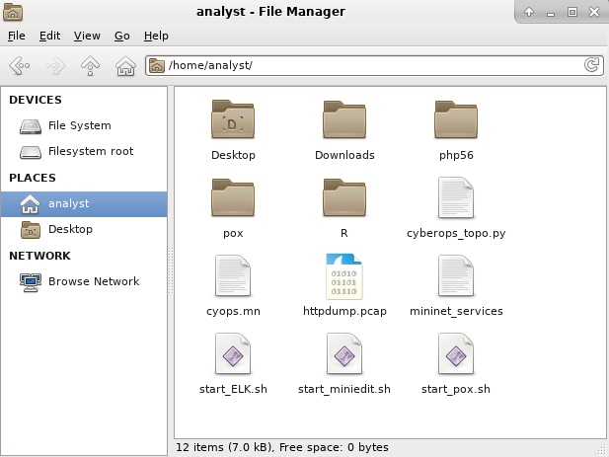Open the Help menu

pyautogui.click(x=156, y=36)
